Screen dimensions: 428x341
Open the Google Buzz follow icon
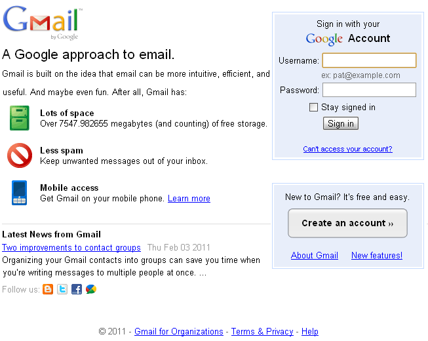point(91,289)
